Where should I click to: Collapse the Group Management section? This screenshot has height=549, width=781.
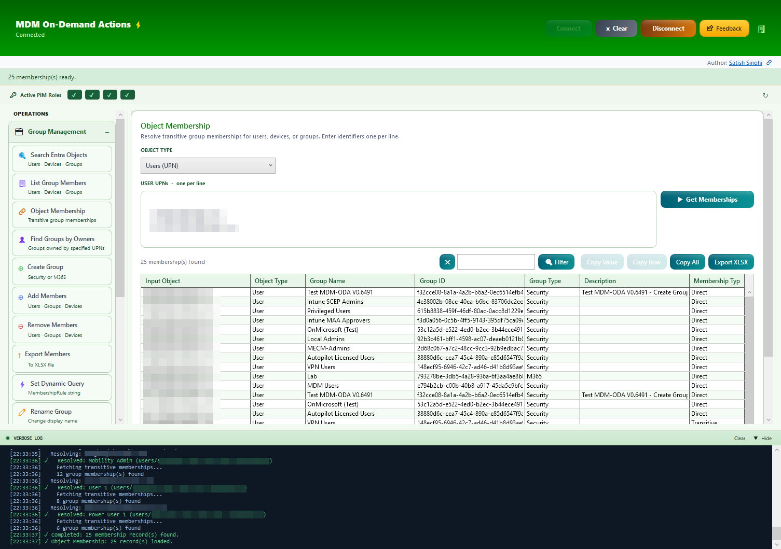tap(106, 132)
